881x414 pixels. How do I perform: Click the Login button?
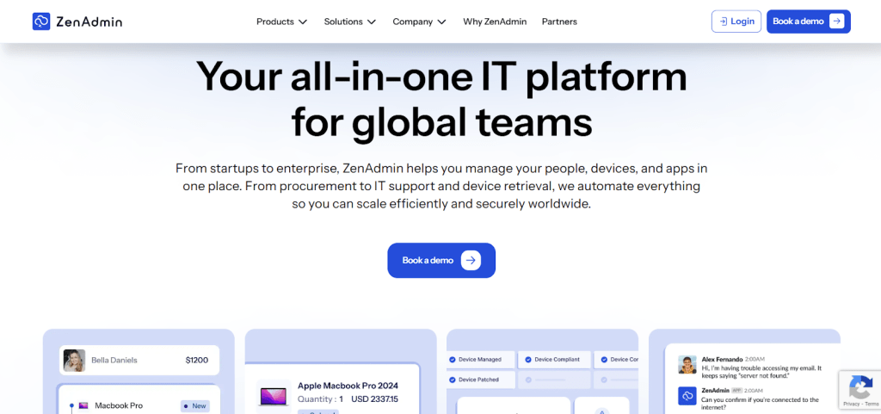736,22
